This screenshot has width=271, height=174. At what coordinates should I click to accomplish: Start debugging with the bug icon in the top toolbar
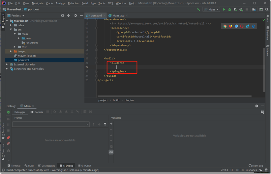(x=229, y=10)
